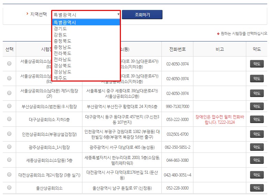Image resolution: width=271 pixels, height=196 pixels.
Task: Click the 세종상공회의소(소담동) 5층 name cell
Action: 49,160
